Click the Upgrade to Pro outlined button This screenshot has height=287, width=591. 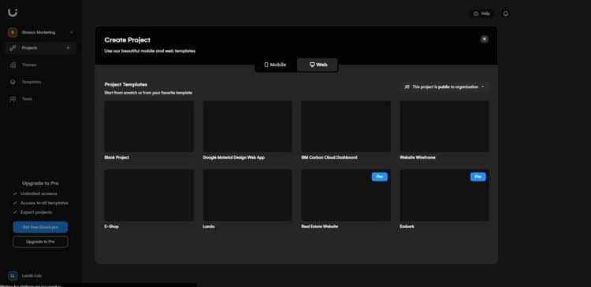click(40, 241)
